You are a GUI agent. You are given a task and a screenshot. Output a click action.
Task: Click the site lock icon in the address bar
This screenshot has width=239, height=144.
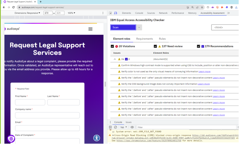coord(19,7)
